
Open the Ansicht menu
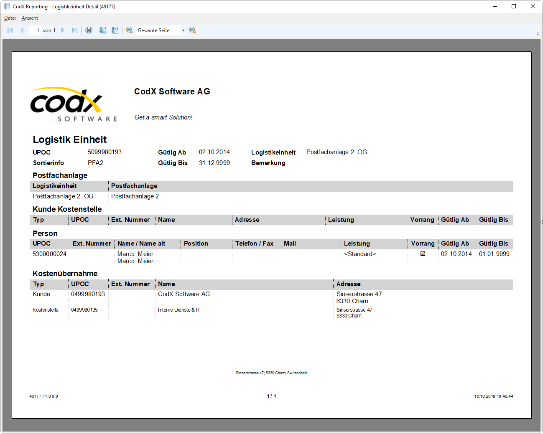point(29,18)
